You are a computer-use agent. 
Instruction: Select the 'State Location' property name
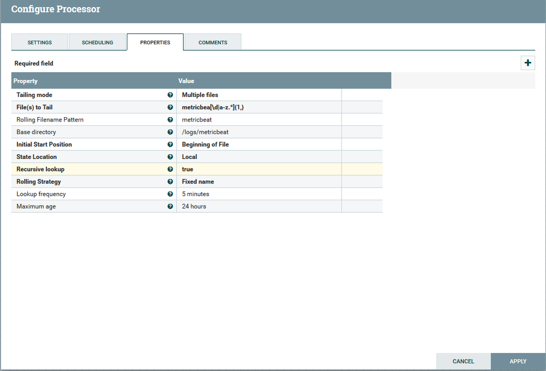37,156
